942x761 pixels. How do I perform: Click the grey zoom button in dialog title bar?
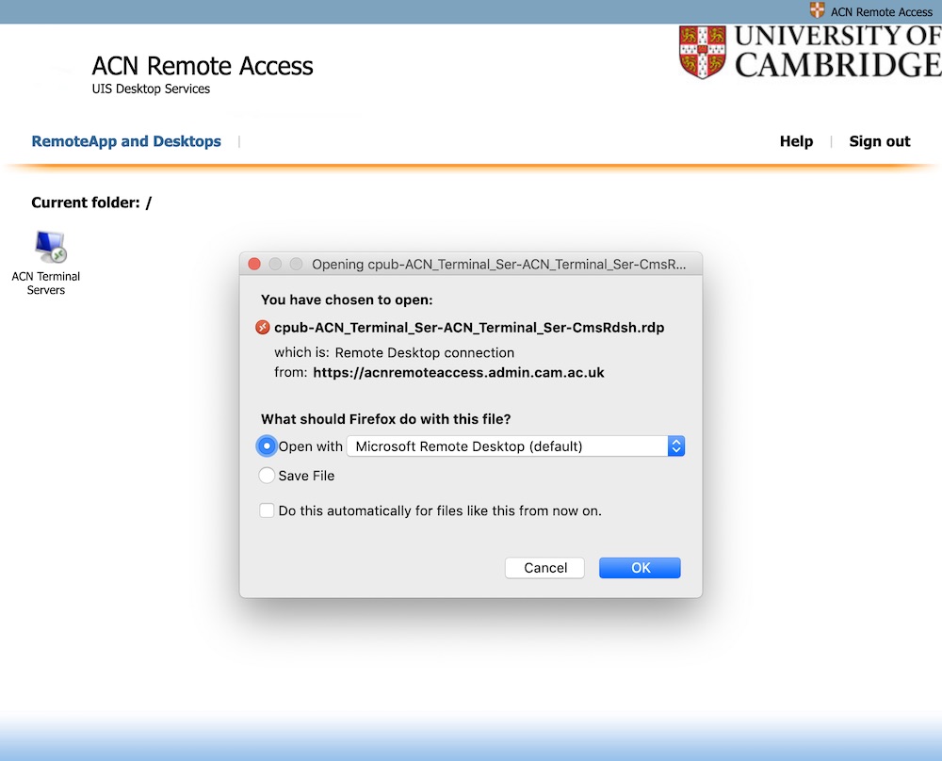296,265
